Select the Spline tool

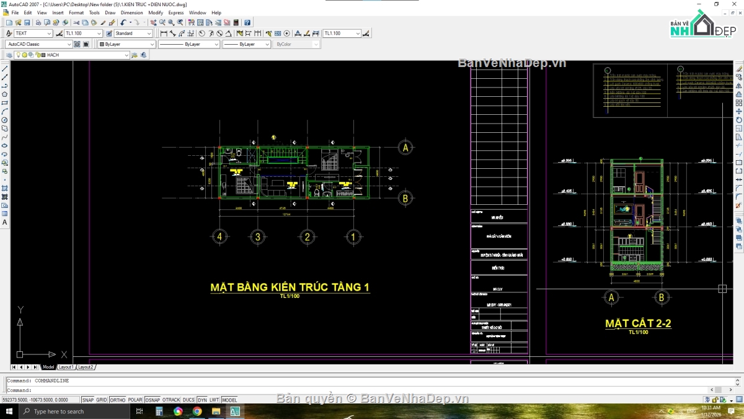pyautogui.click(x=6, y=137)
